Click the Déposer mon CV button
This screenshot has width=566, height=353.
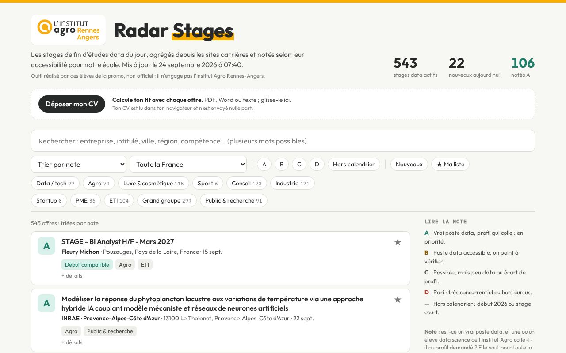(x=72, y=104)
